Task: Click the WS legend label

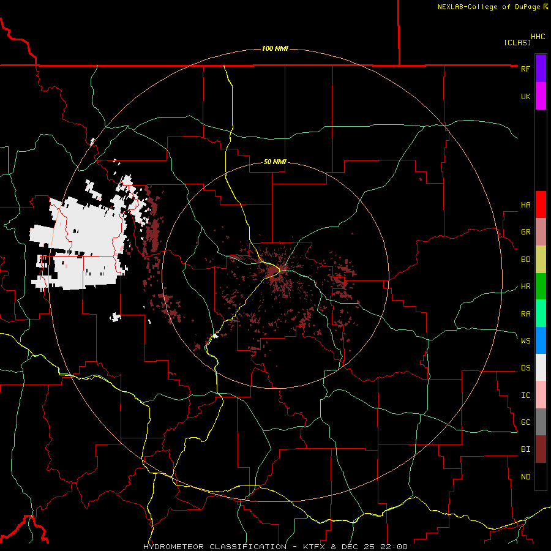Action: tap(525, 341)
